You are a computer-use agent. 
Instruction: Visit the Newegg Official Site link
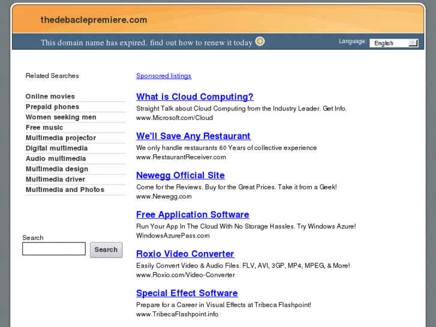click(181, 175)
